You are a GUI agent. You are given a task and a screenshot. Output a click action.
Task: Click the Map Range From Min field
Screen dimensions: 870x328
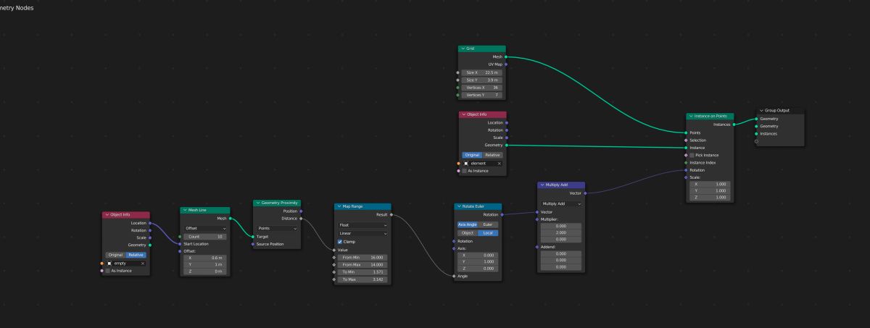(362, 257)
